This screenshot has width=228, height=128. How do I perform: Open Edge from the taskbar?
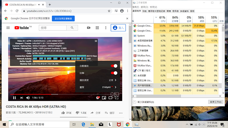pyautogui.click(x=83, y=124)
